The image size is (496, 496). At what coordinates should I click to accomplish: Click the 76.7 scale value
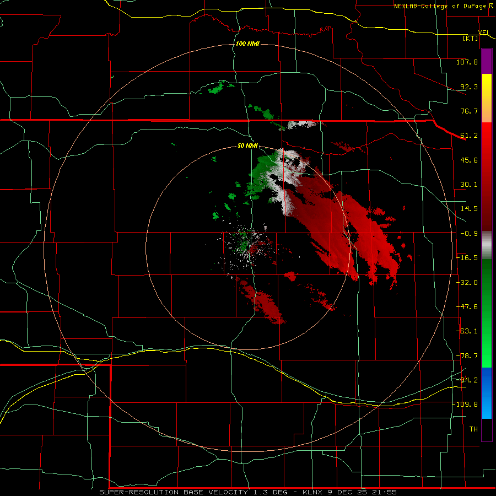469,111
